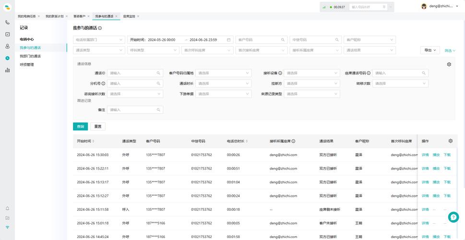
Task: Open the 客户昵称 dropdown
Action: pos(370,40)
